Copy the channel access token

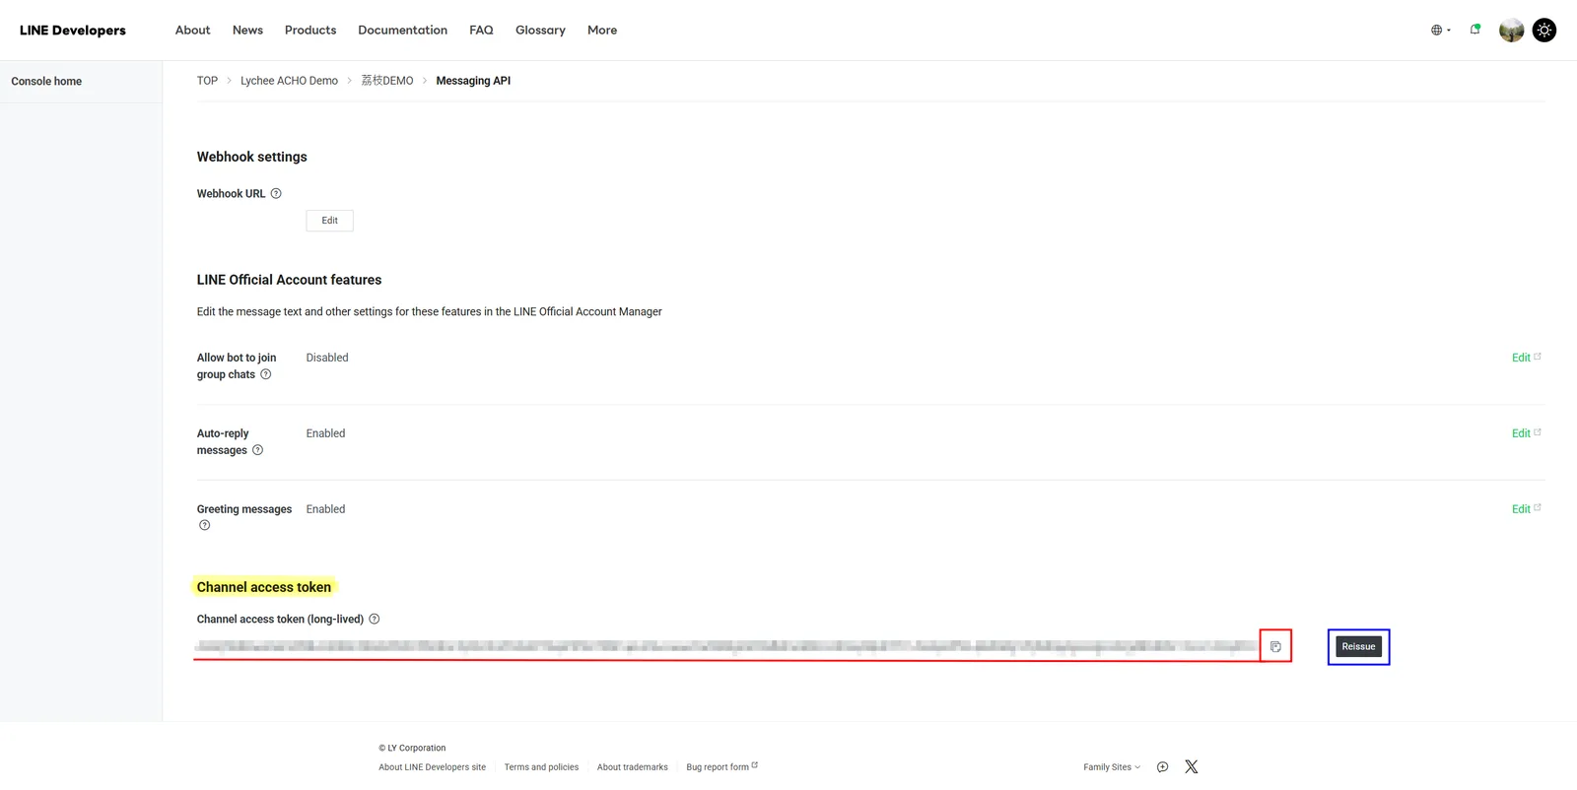coord(1275,646)
